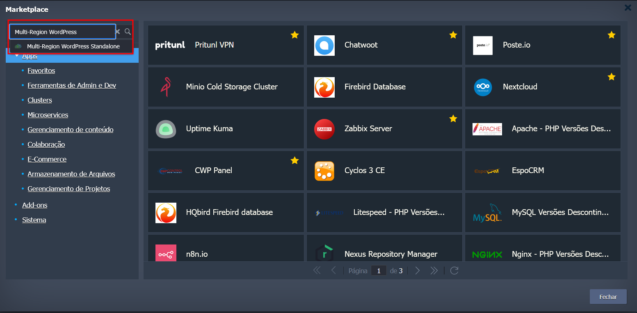Open the Sistema section

click(x=34, y=220)
